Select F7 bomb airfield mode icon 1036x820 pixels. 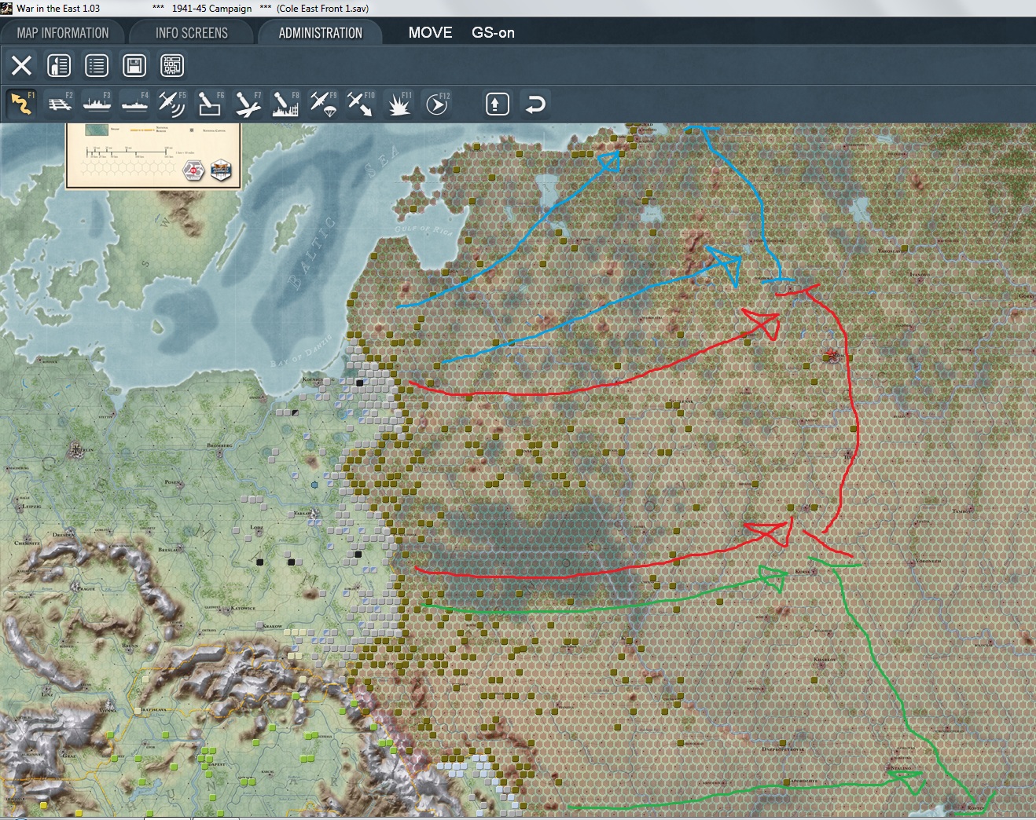248,104
